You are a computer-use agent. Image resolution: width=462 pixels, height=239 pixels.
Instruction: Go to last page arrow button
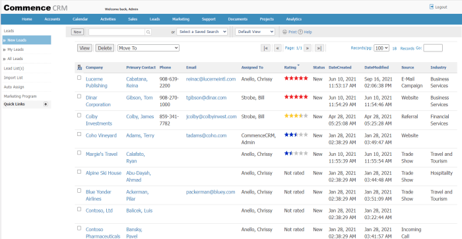(x=319, y=48)
